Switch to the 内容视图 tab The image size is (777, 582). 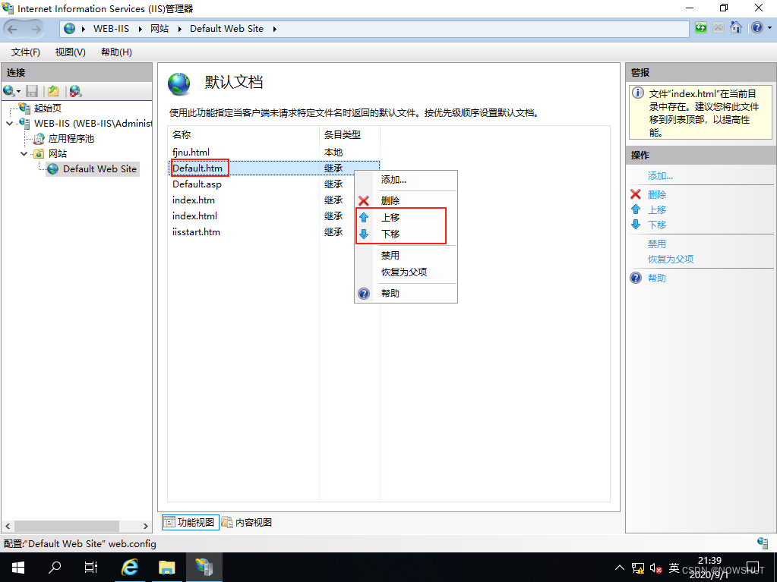[x=248, y=522]
